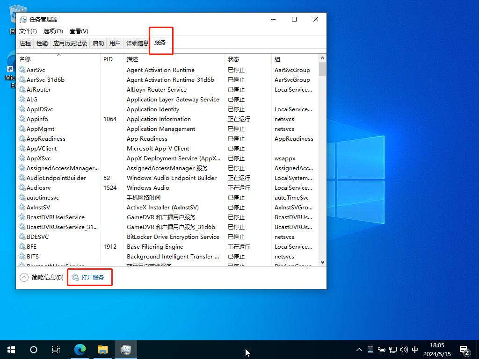Viewport: 479px width, 359px height.
Task: Open the Windows Start menu
Action: click(11, 349)
